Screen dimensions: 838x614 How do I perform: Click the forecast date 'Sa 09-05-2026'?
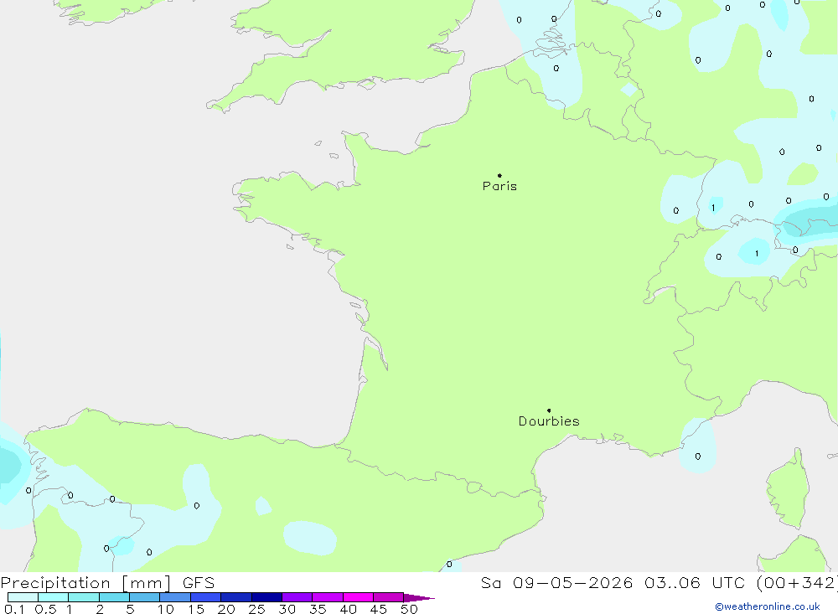556,583
